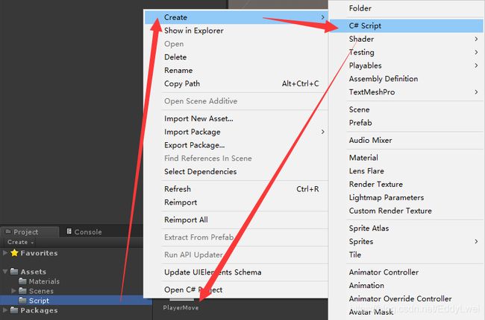This screenshot has height=320, width=485.
Task: Expand the Shader submenu arrow
Action: [476, 39]
